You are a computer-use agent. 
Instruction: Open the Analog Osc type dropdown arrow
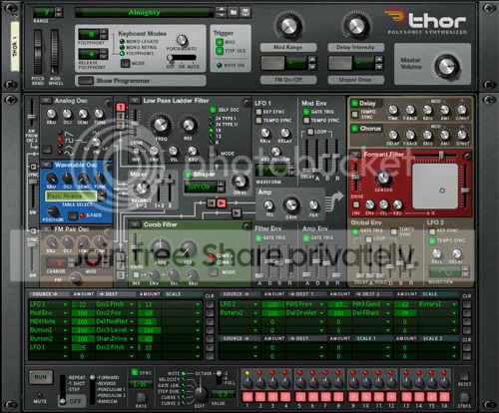(46, 100)
